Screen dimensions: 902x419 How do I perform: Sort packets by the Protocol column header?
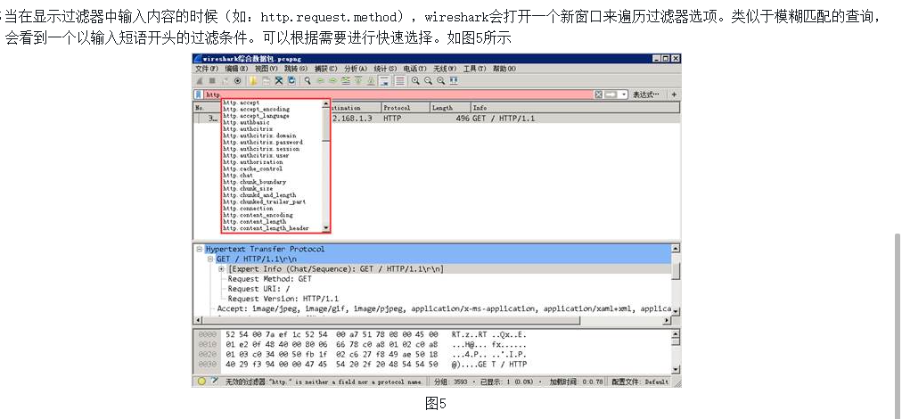pos(406,108)
